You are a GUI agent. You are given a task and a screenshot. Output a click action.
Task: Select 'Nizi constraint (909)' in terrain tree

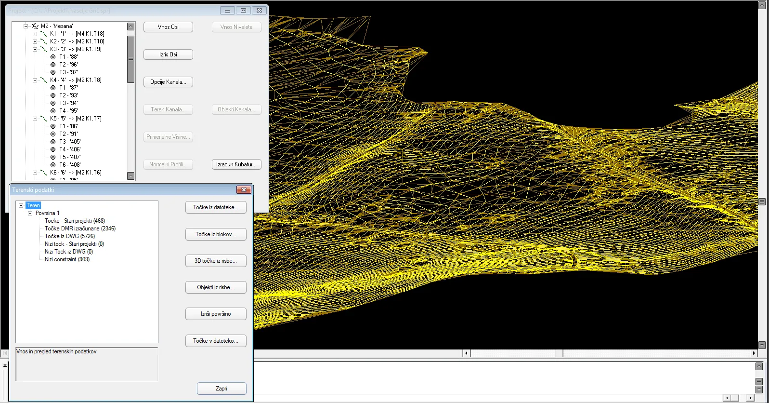pos(67,259)
